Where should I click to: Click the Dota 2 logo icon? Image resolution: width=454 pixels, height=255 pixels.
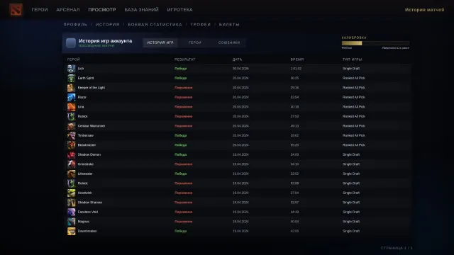pyautogui.click(x=16, y=9)
